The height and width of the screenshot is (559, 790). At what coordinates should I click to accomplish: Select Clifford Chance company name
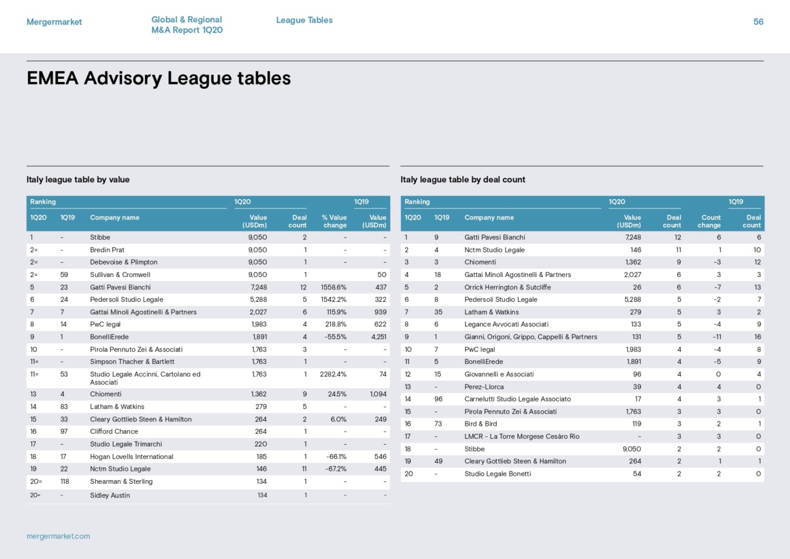(114, 432)
